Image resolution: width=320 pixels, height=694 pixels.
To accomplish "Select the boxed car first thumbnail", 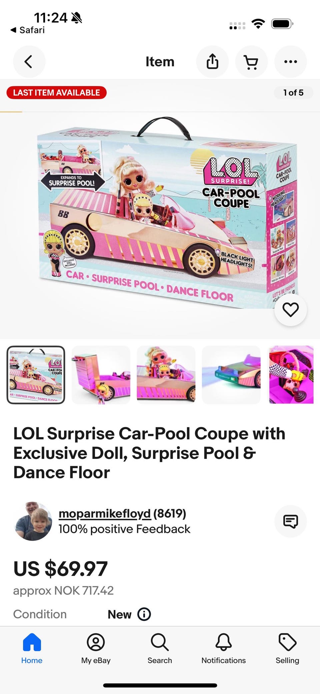I will [x=36, y=375].
